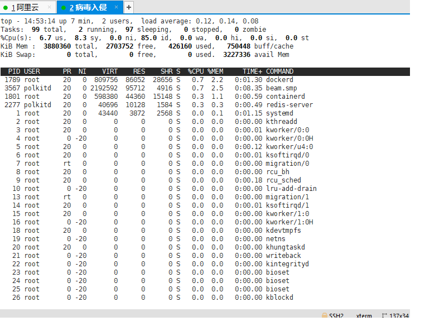Click the redis-server process command

289,105
